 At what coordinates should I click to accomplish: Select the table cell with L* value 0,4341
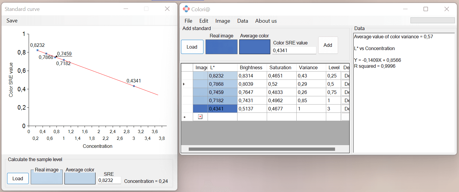click(x=222, y=108)
